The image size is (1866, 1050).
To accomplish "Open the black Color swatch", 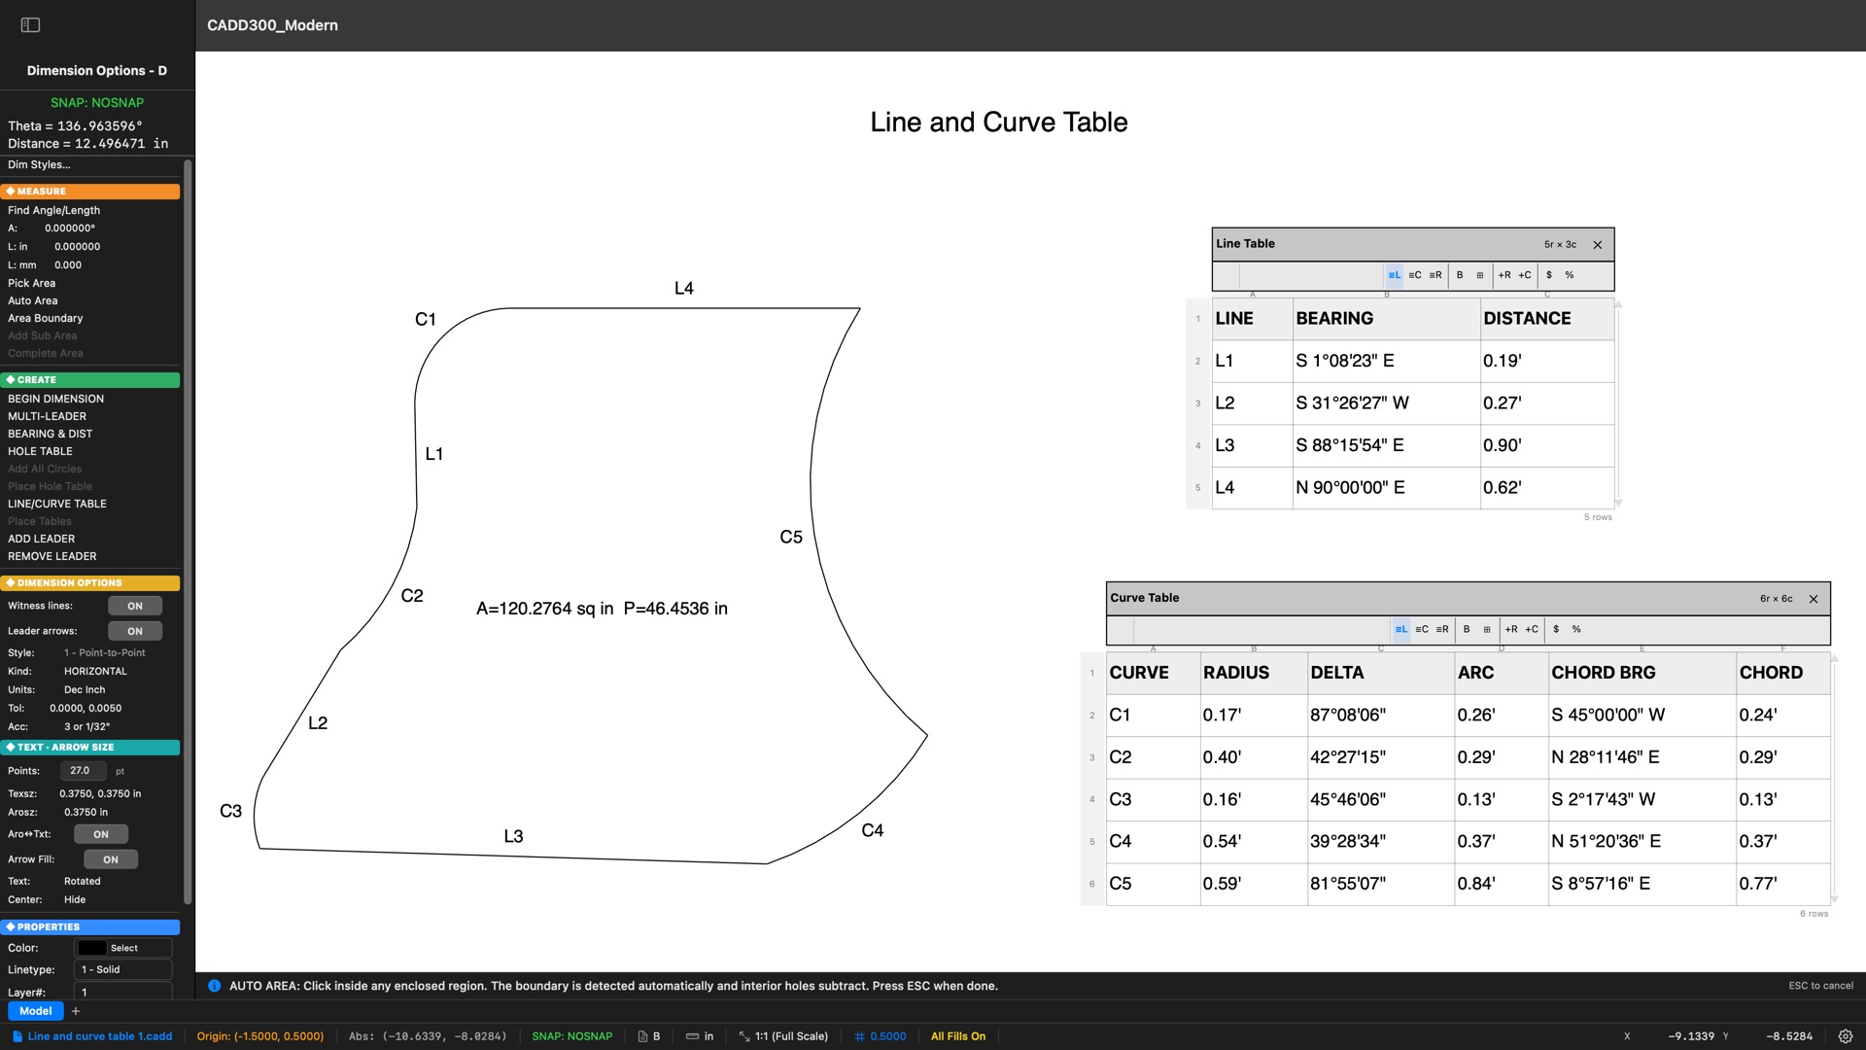I will point(92,948).
